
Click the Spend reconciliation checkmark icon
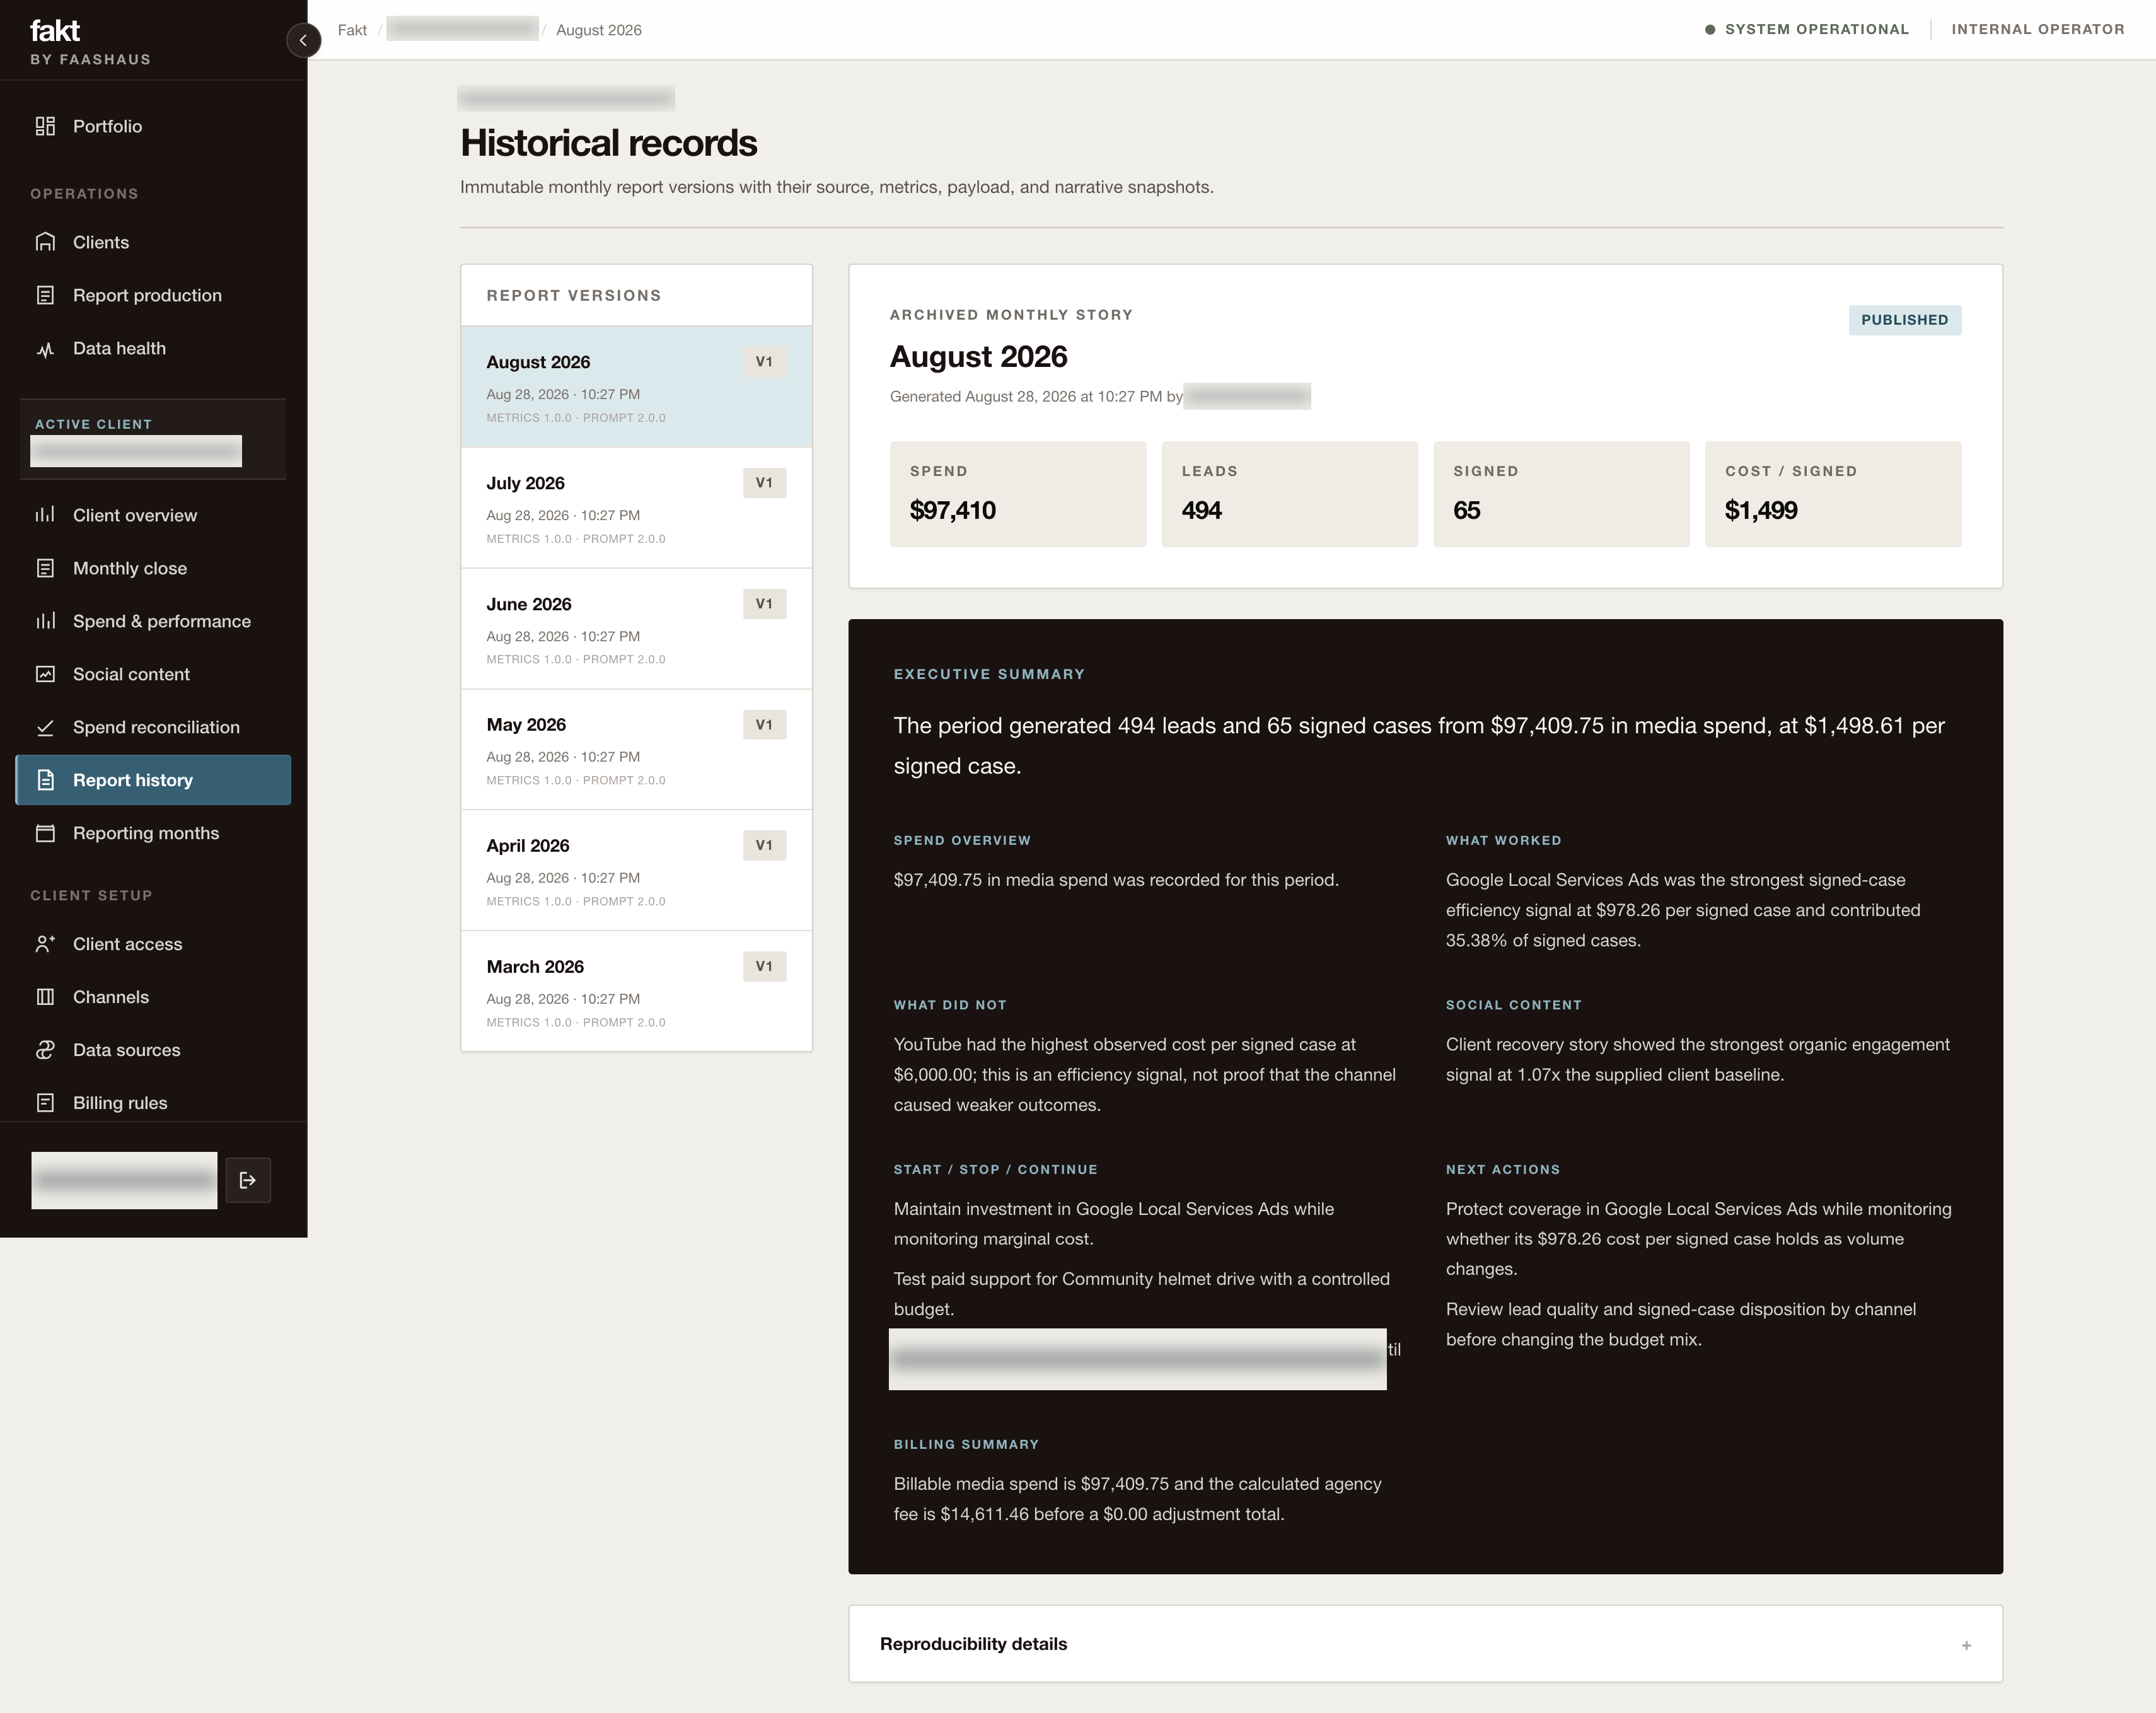[x=45, y=727]
